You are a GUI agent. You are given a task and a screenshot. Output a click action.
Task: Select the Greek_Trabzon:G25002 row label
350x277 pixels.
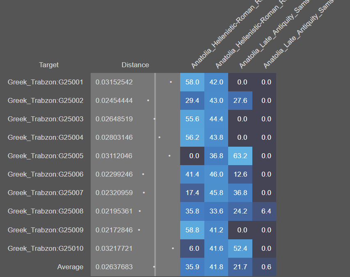click(x=46, y=100)
